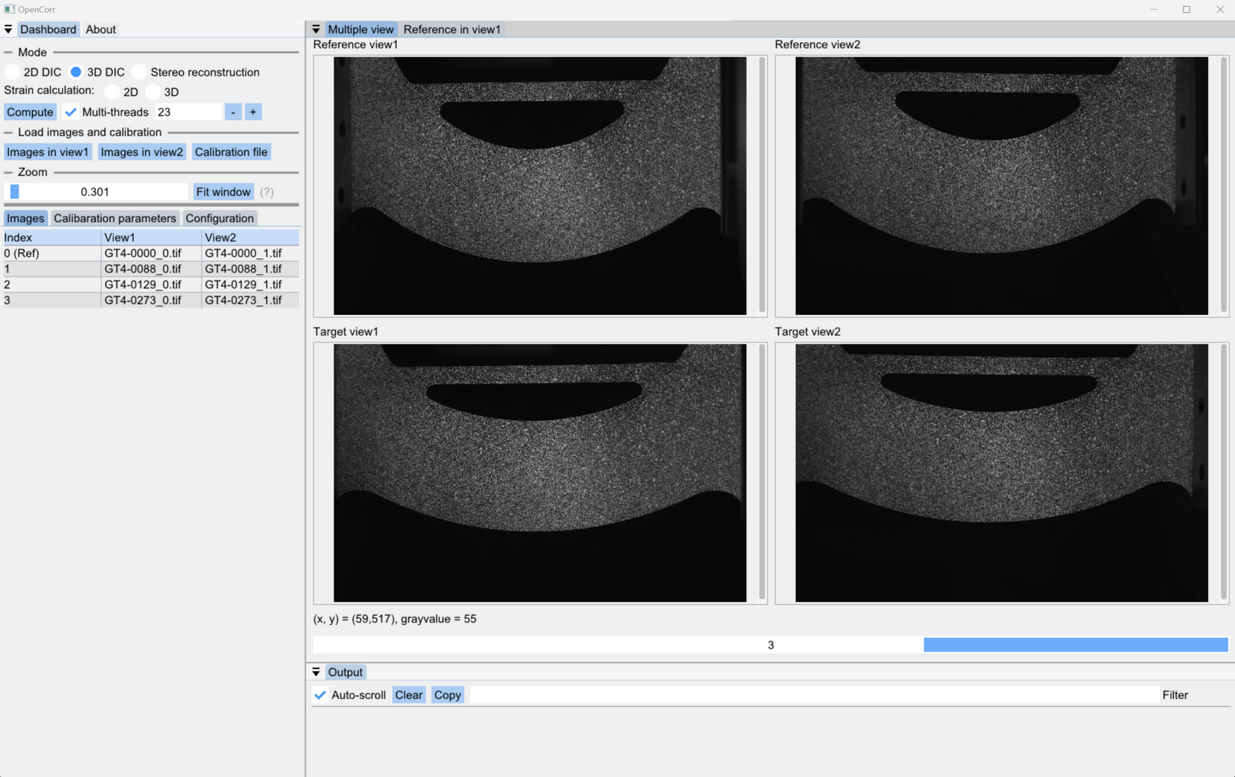1235x777 pixels.
Task: Select the GT4-0129_0.tif image row
Action: [143, 284]
